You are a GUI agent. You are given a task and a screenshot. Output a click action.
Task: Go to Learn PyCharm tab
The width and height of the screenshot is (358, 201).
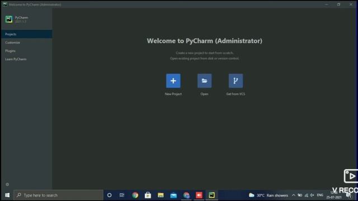[x=26, y=59]
